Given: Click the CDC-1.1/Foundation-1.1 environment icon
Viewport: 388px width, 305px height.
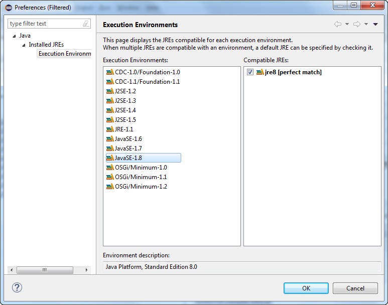Looking at the screenshot, I should (110, 82).
